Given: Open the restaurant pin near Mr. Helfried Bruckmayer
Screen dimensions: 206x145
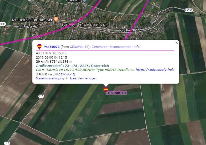Looking at the screenshot, I should click(x=56, y=19).
